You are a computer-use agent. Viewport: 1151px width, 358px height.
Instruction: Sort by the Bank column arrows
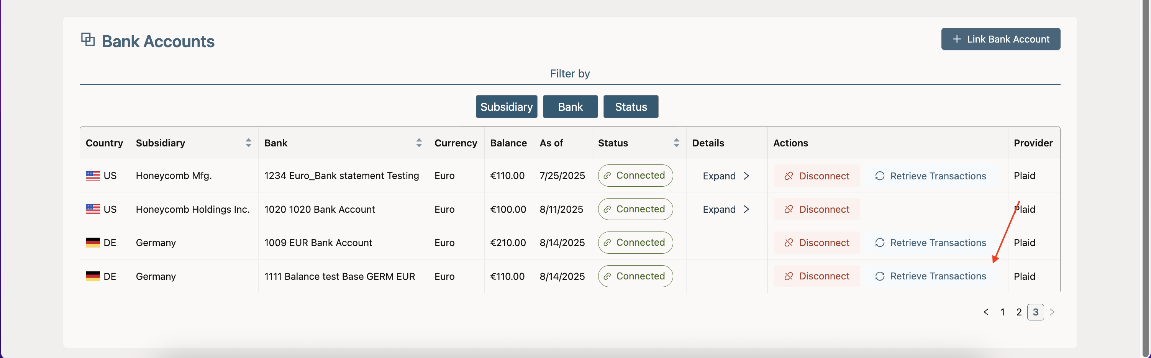coord(419,143)
